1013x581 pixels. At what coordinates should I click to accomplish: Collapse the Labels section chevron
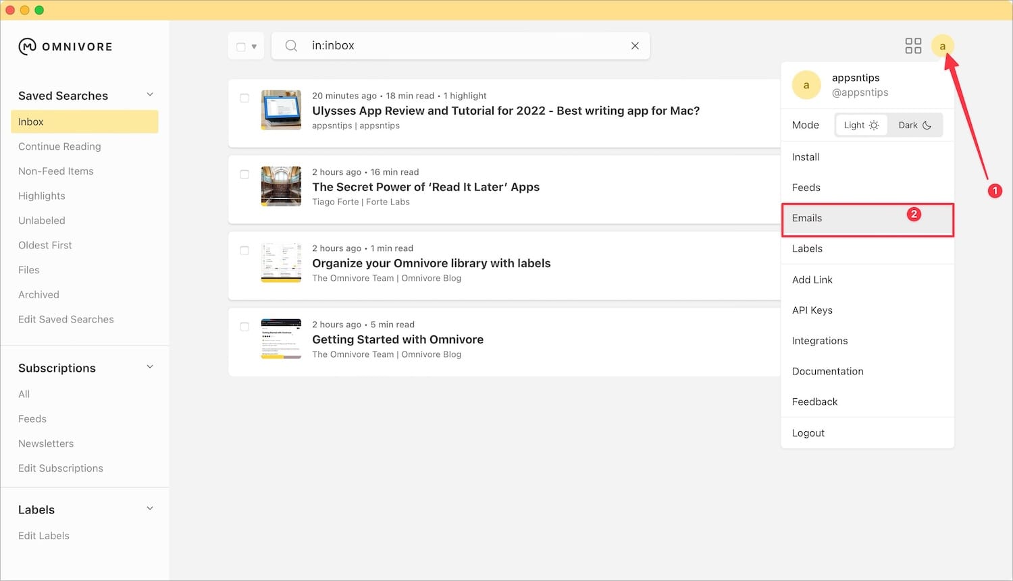click(x=150, y=509)
